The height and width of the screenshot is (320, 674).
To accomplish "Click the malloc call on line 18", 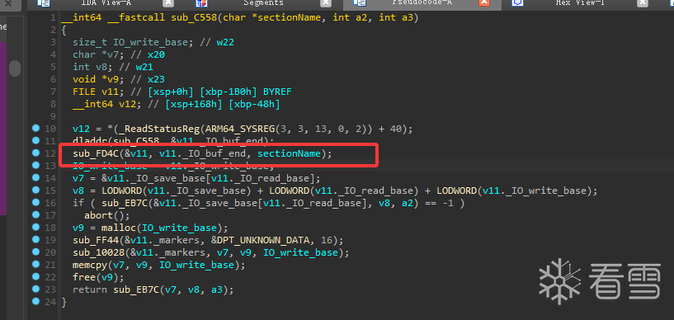I will coord(119,228).
